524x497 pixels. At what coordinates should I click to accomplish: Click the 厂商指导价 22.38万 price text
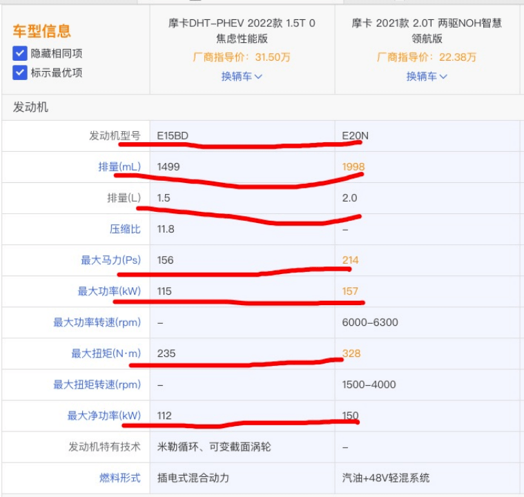pyautogui.click(x=427, y=57)
